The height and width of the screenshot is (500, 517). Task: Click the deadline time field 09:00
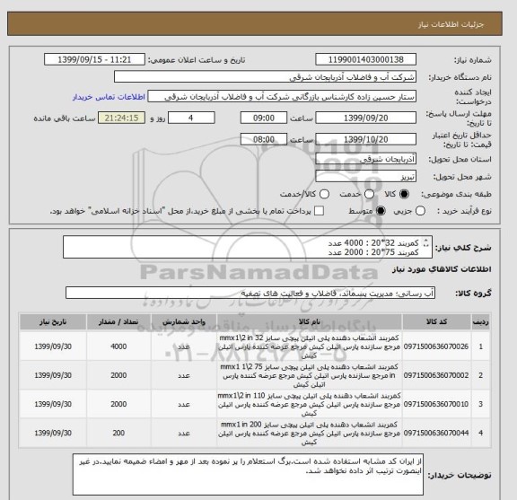tap(264, 118)
